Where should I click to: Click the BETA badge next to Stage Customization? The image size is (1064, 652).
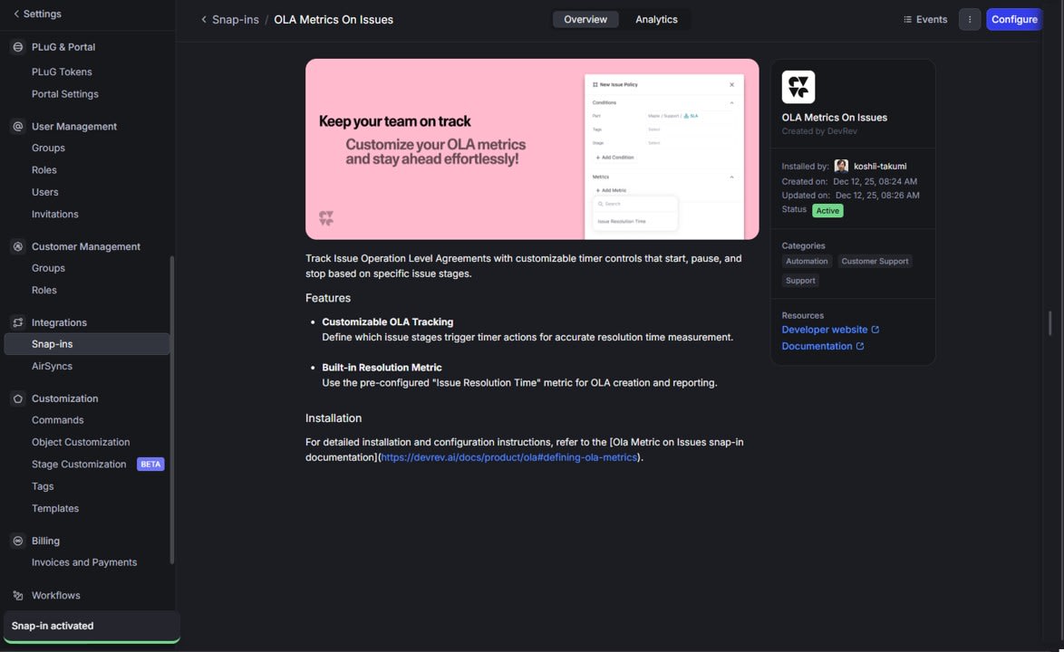coord(150,465)
